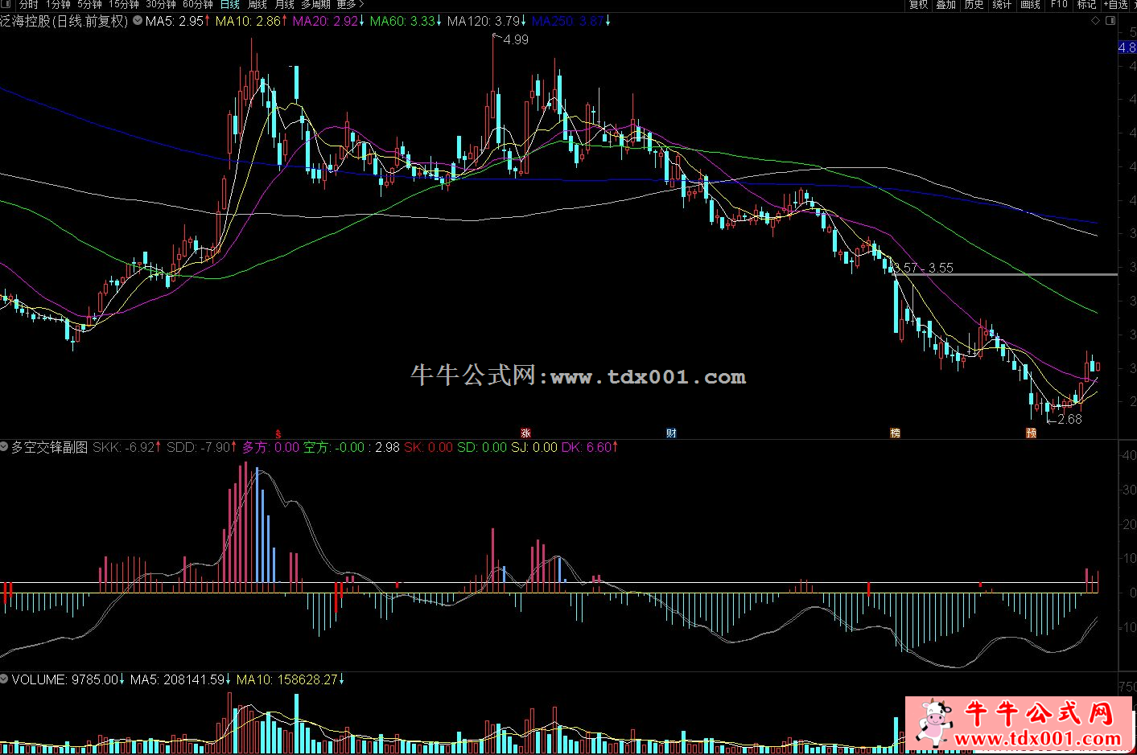Click the 复权 adjustment button
Viewport: 1137px width, 755px height.
click(x=918, y=5)
